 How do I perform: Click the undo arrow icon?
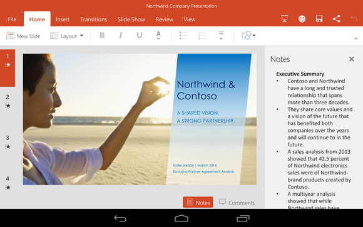click(x=354, y=19)
